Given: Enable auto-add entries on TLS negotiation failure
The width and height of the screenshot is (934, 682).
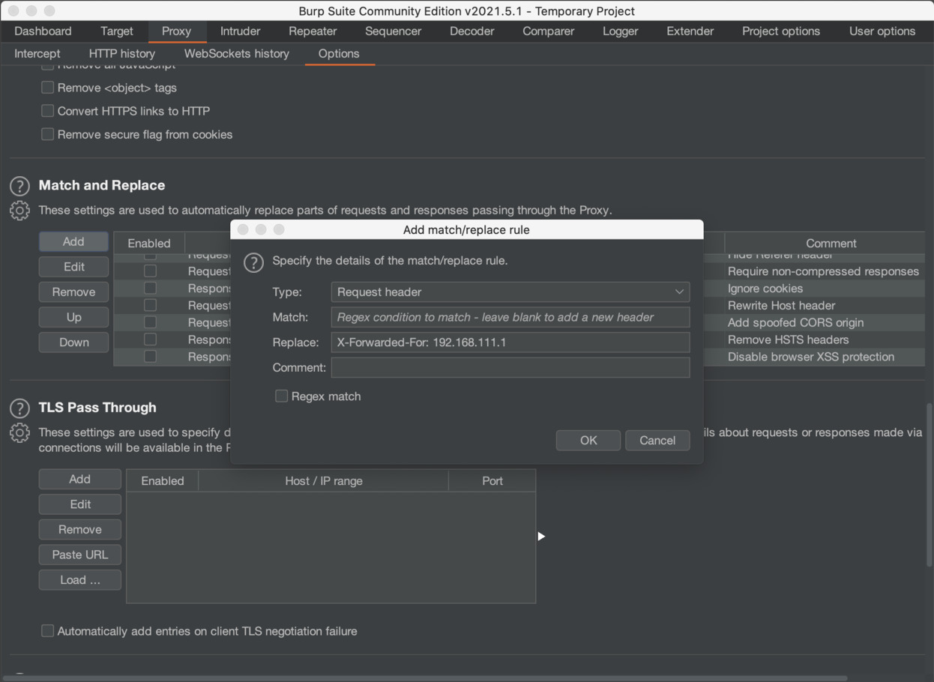Looking at the screenshot, I should (x=47, y=631).
